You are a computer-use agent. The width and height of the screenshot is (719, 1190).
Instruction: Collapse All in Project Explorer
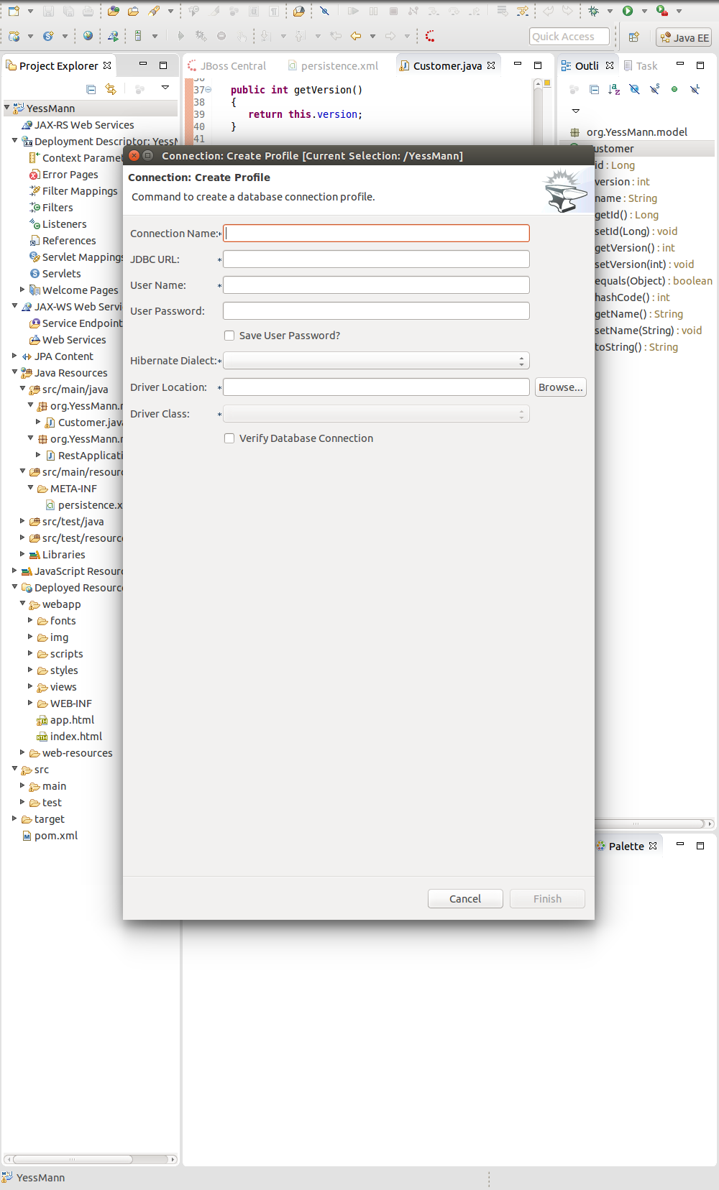click(x=91, y=89)
